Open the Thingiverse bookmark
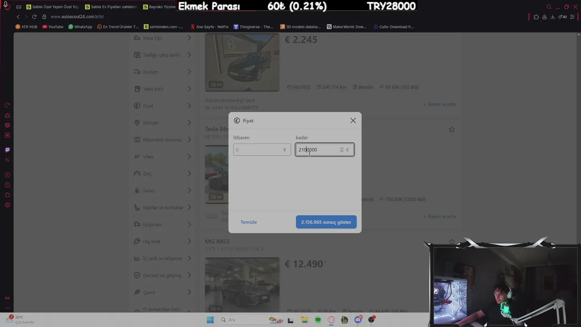Screen dimensions: 581x327 coord(253,27)
